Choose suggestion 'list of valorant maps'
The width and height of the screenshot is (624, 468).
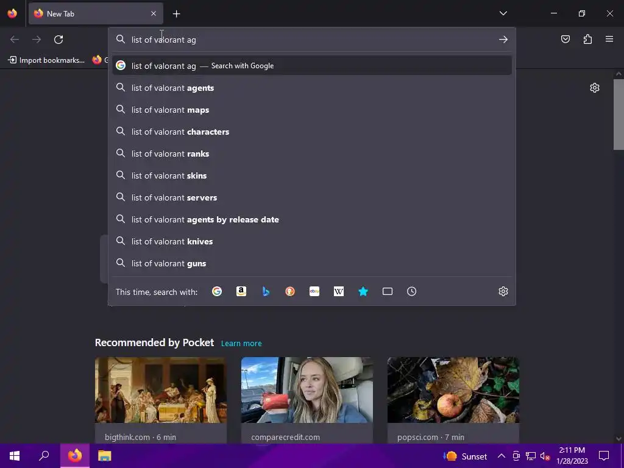tap(312, 110)
